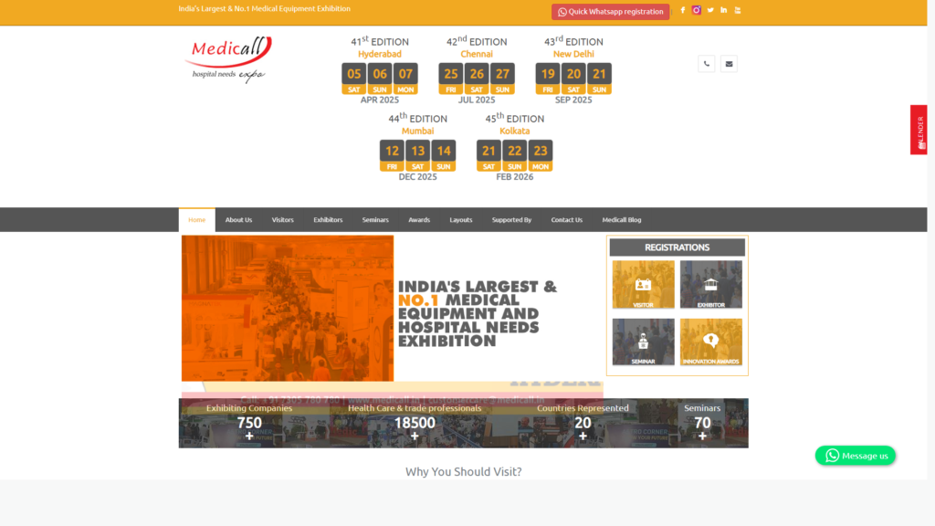Click the 44th EDITION heading

click(417, 118)
